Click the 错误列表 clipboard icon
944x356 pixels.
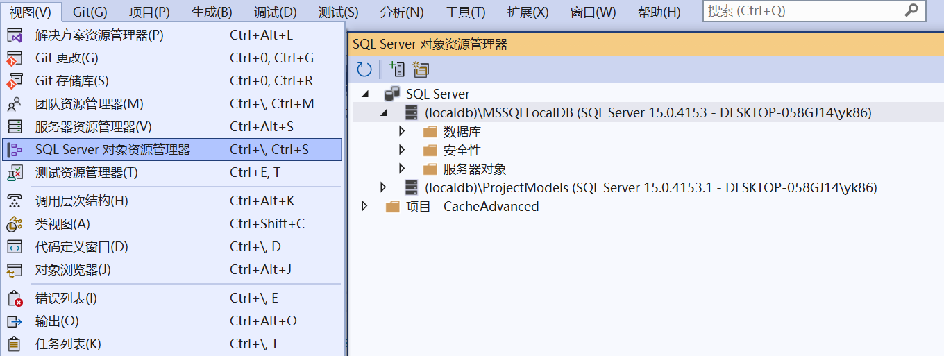15,298
